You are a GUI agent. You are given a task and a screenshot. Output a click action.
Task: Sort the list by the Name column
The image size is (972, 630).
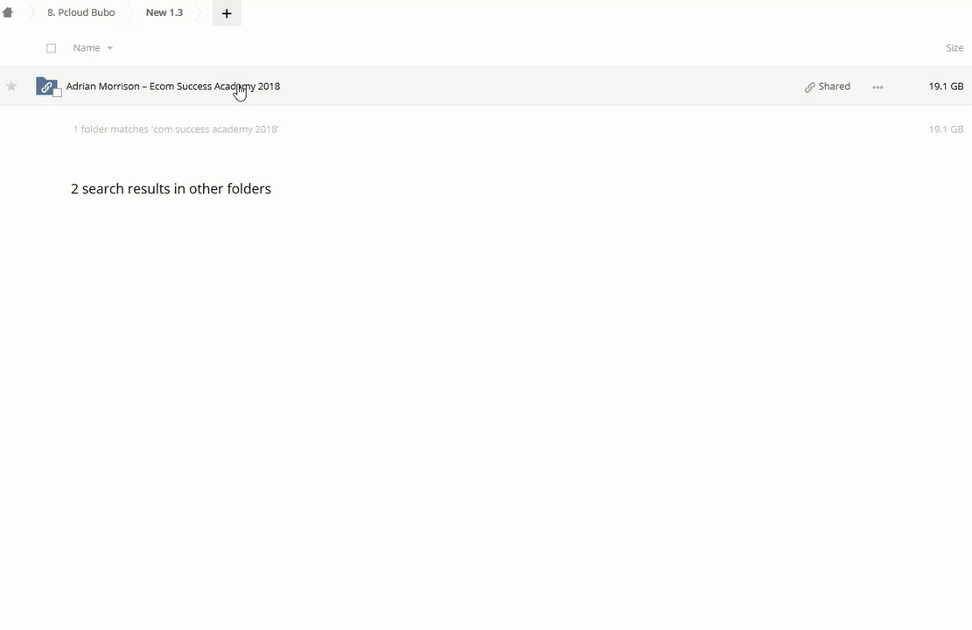[x=87, y=48]
